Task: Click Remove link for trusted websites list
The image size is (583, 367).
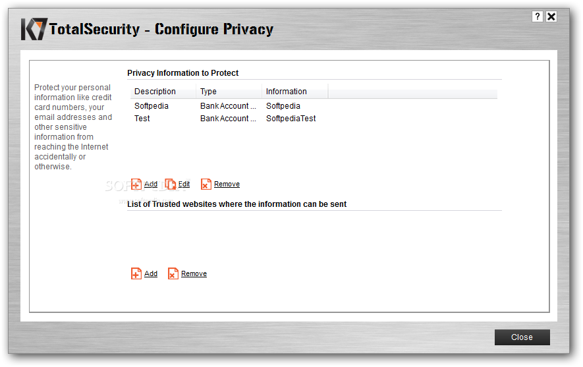Action: tap(194, 273)
